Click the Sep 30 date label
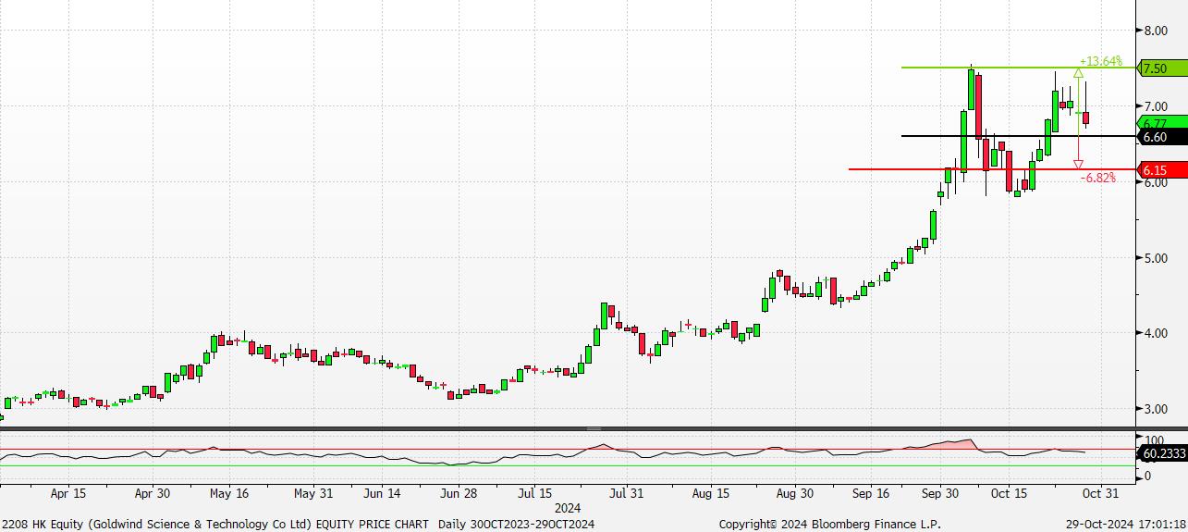 [939, 494]
